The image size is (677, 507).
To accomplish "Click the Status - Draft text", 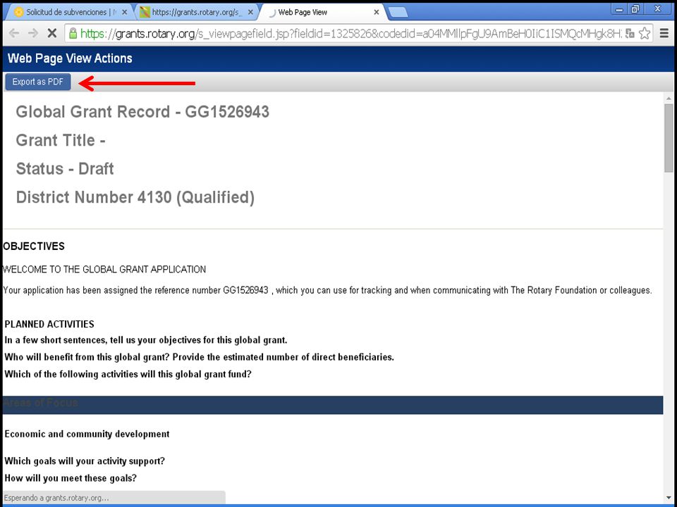I will (65, 168).
